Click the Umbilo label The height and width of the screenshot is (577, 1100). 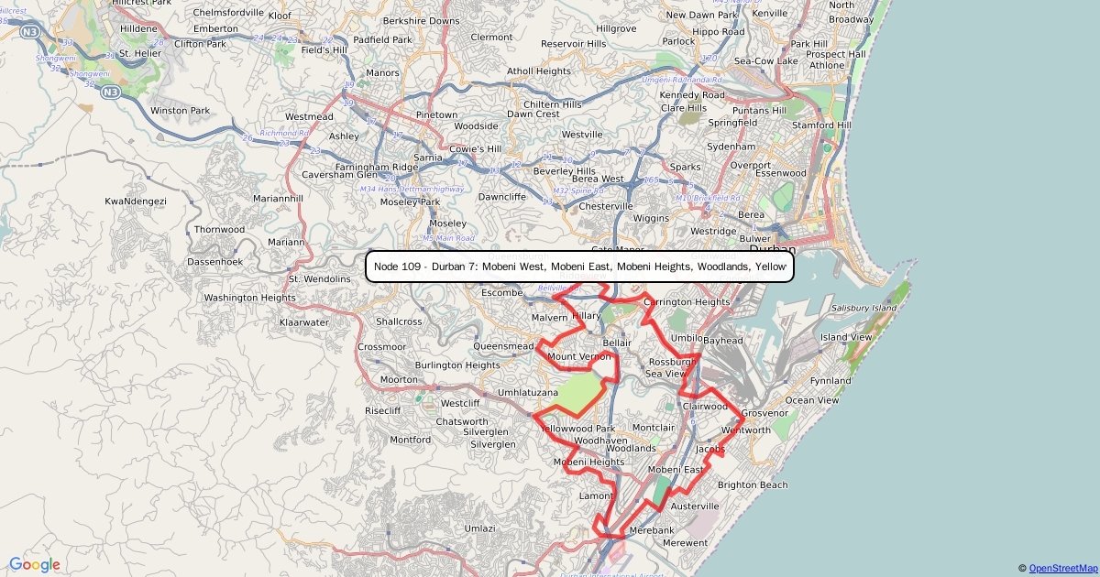[686, 338]
